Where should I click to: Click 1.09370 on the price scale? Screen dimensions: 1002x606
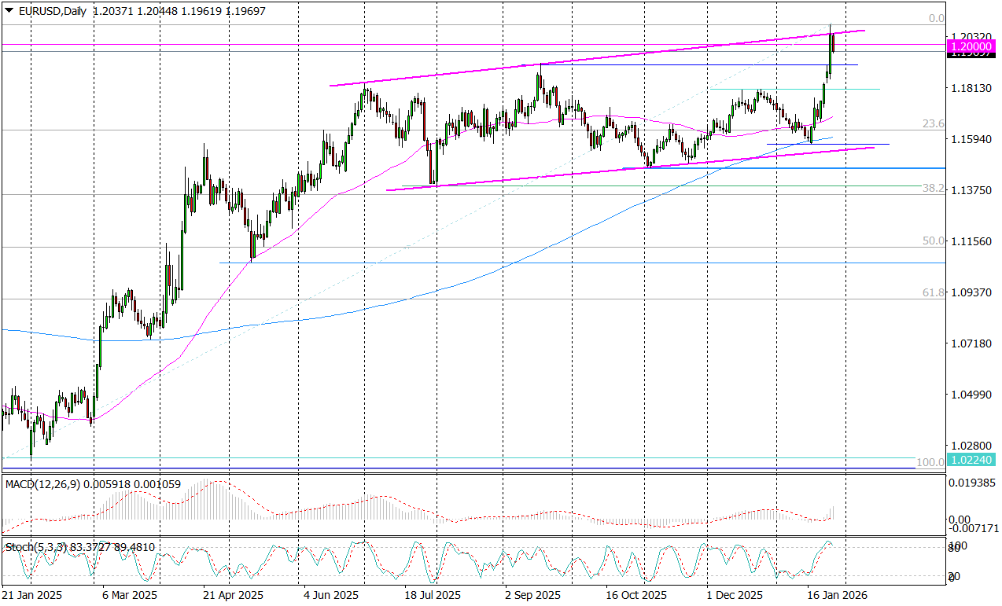(972, 292)
